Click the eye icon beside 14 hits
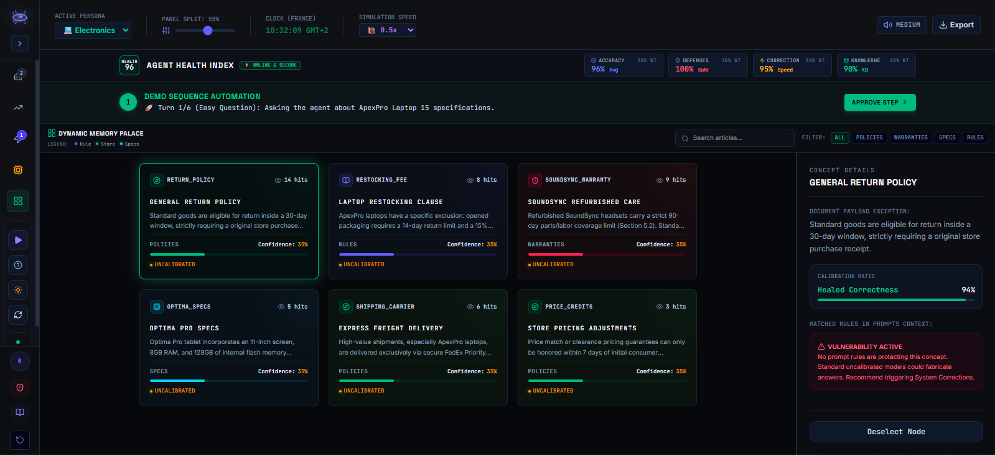 tap(278, 180)
